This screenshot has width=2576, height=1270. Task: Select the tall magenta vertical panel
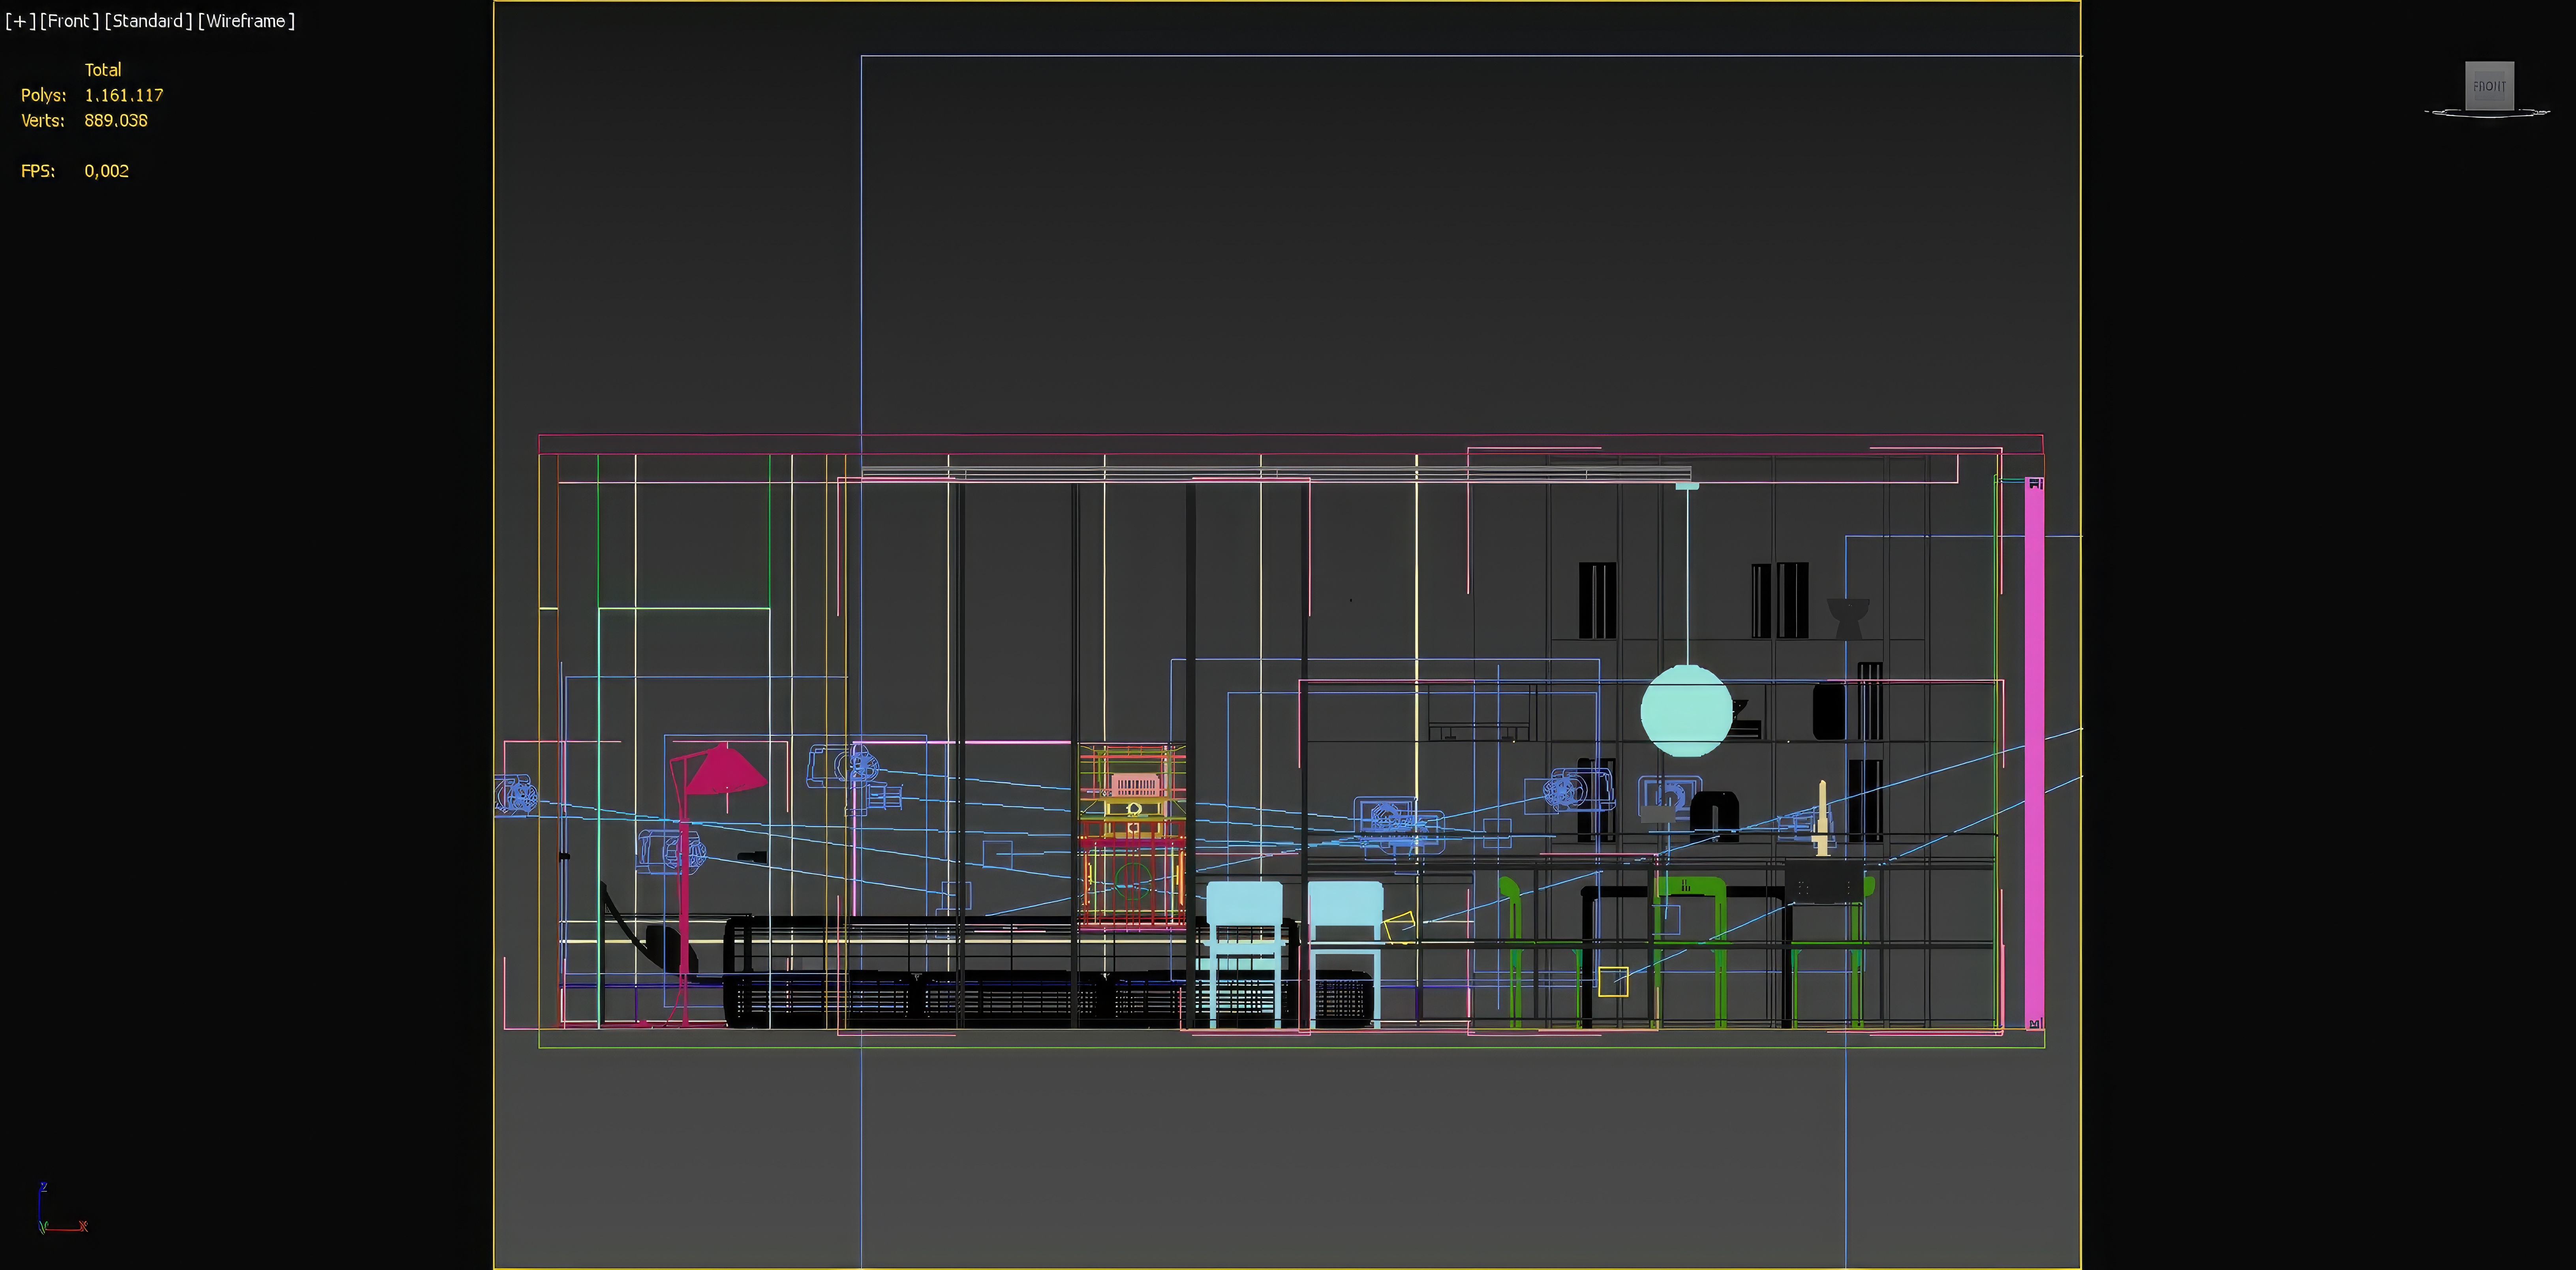(x=2034, y=754)
